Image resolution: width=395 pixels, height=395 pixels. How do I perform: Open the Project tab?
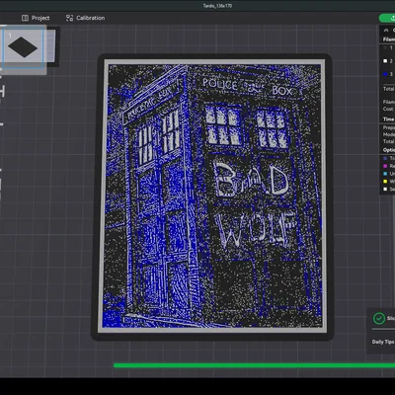36,18
